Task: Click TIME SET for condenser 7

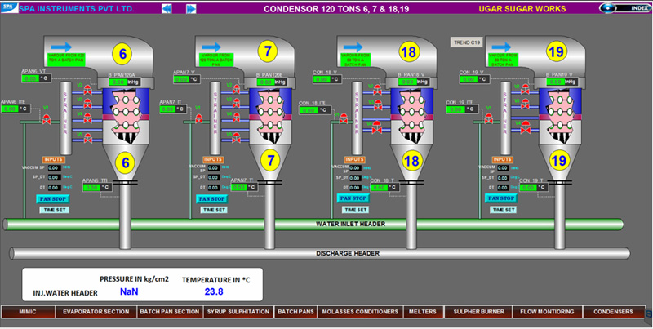Action: [x=214, y=210]
